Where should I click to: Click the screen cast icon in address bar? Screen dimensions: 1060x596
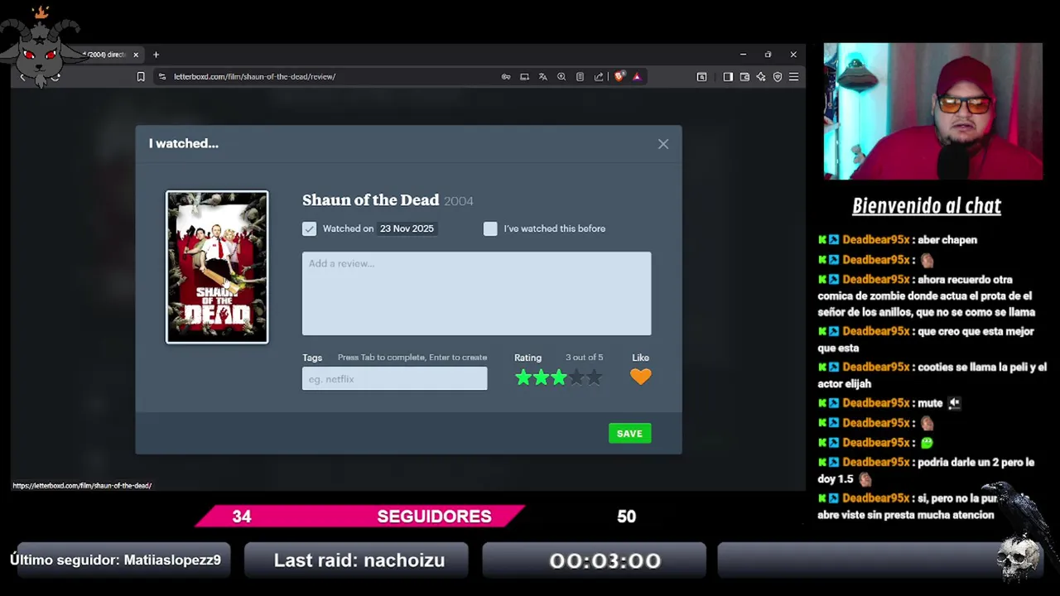coord(524,77)
